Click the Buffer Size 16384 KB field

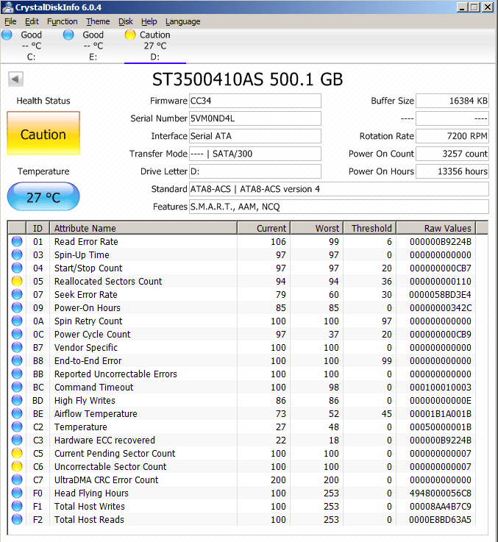coord(452,101)
